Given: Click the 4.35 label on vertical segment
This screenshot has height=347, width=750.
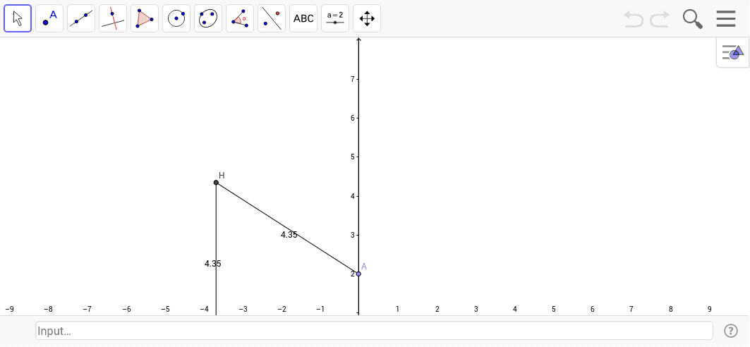Looking at the screenshot, I should [213, 263].
